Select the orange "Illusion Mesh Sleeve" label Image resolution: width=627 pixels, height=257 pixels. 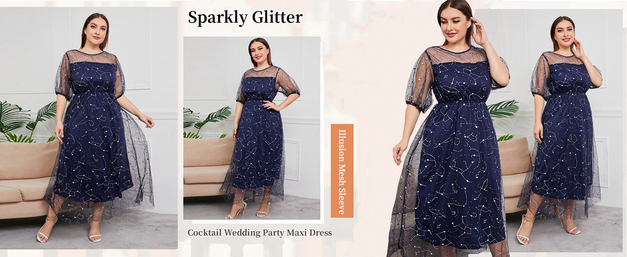coord(342,171)
